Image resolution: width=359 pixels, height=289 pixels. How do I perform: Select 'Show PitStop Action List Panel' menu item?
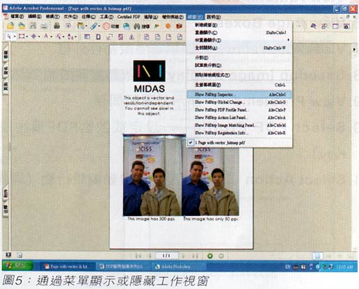(x=239, y=118)
